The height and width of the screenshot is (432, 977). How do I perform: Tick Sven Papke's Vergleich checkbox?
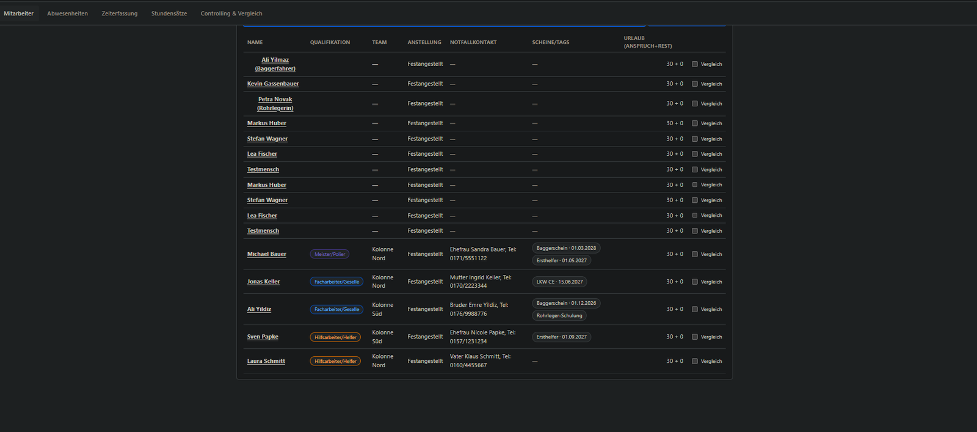click(695, 337)
